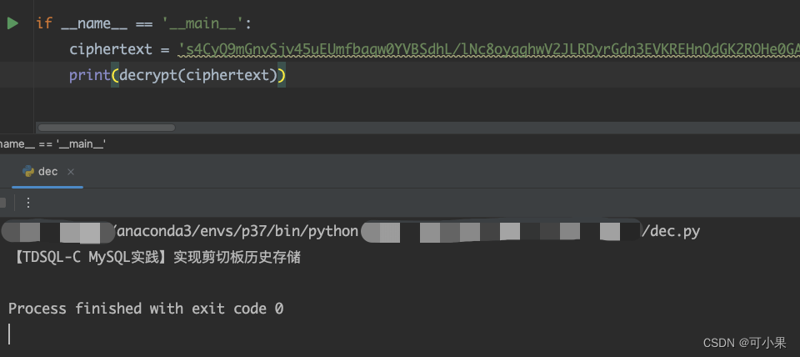Click the /dec.py script path in console
The height and width of the screenshot is (357, 800).
(x=670, y=231)
